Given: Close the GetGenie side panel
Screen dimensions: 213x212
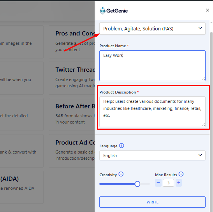Looking at the screenshot, I should 207,10.
